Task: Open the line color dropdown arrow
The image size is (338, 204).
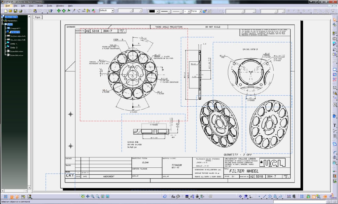Action: pyautogui.click(x=157, y=11)
